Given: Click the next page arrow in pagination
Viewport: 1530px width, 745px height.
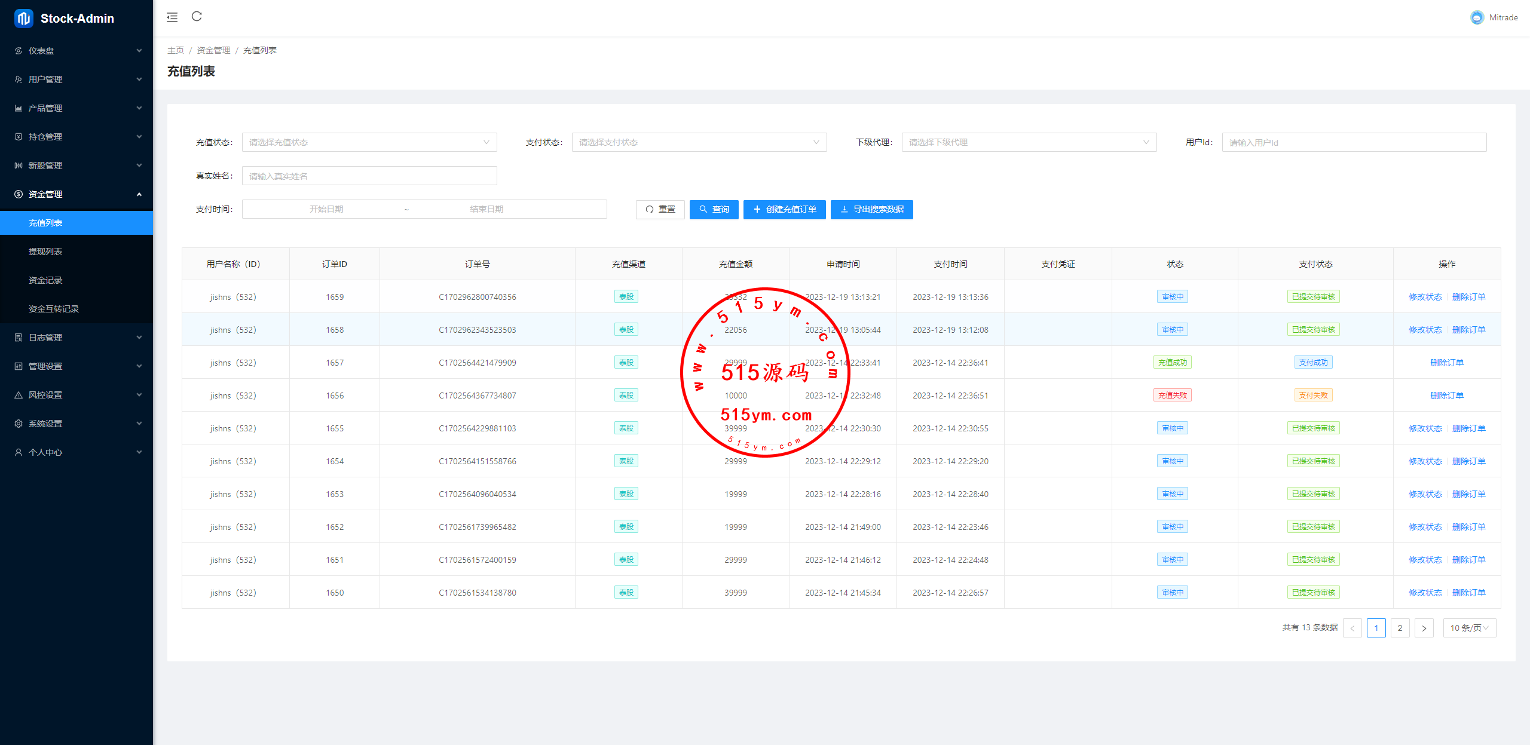Looking at the screenshot, I should (x=1424, y=628).
